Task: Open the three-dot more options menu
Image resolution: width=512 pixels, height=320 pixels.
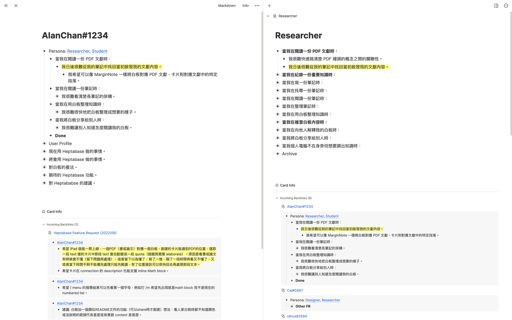Action: (257, 6)
